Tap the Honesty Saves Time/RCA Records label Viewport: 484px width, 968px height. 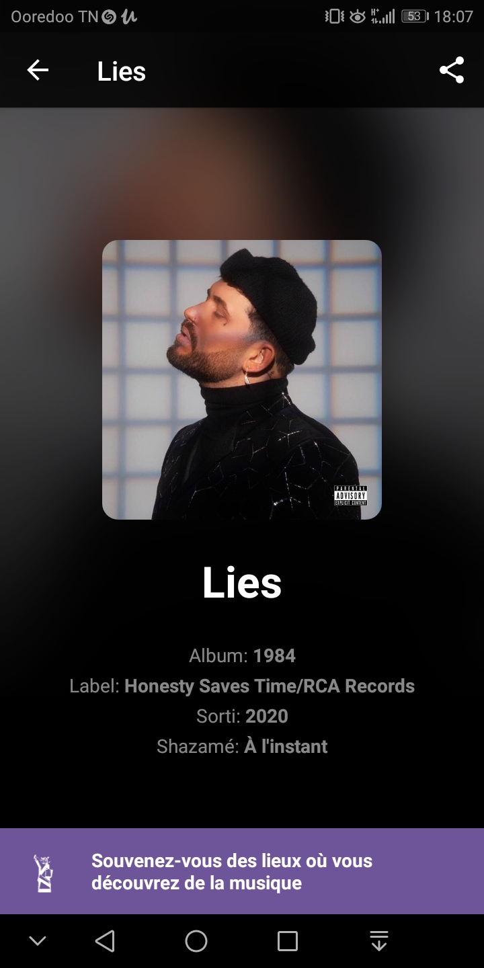click(270, 686)
